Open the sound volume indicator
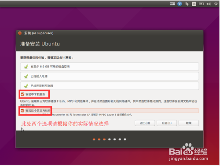The image size is (220, 166). [x=209, y=4]
